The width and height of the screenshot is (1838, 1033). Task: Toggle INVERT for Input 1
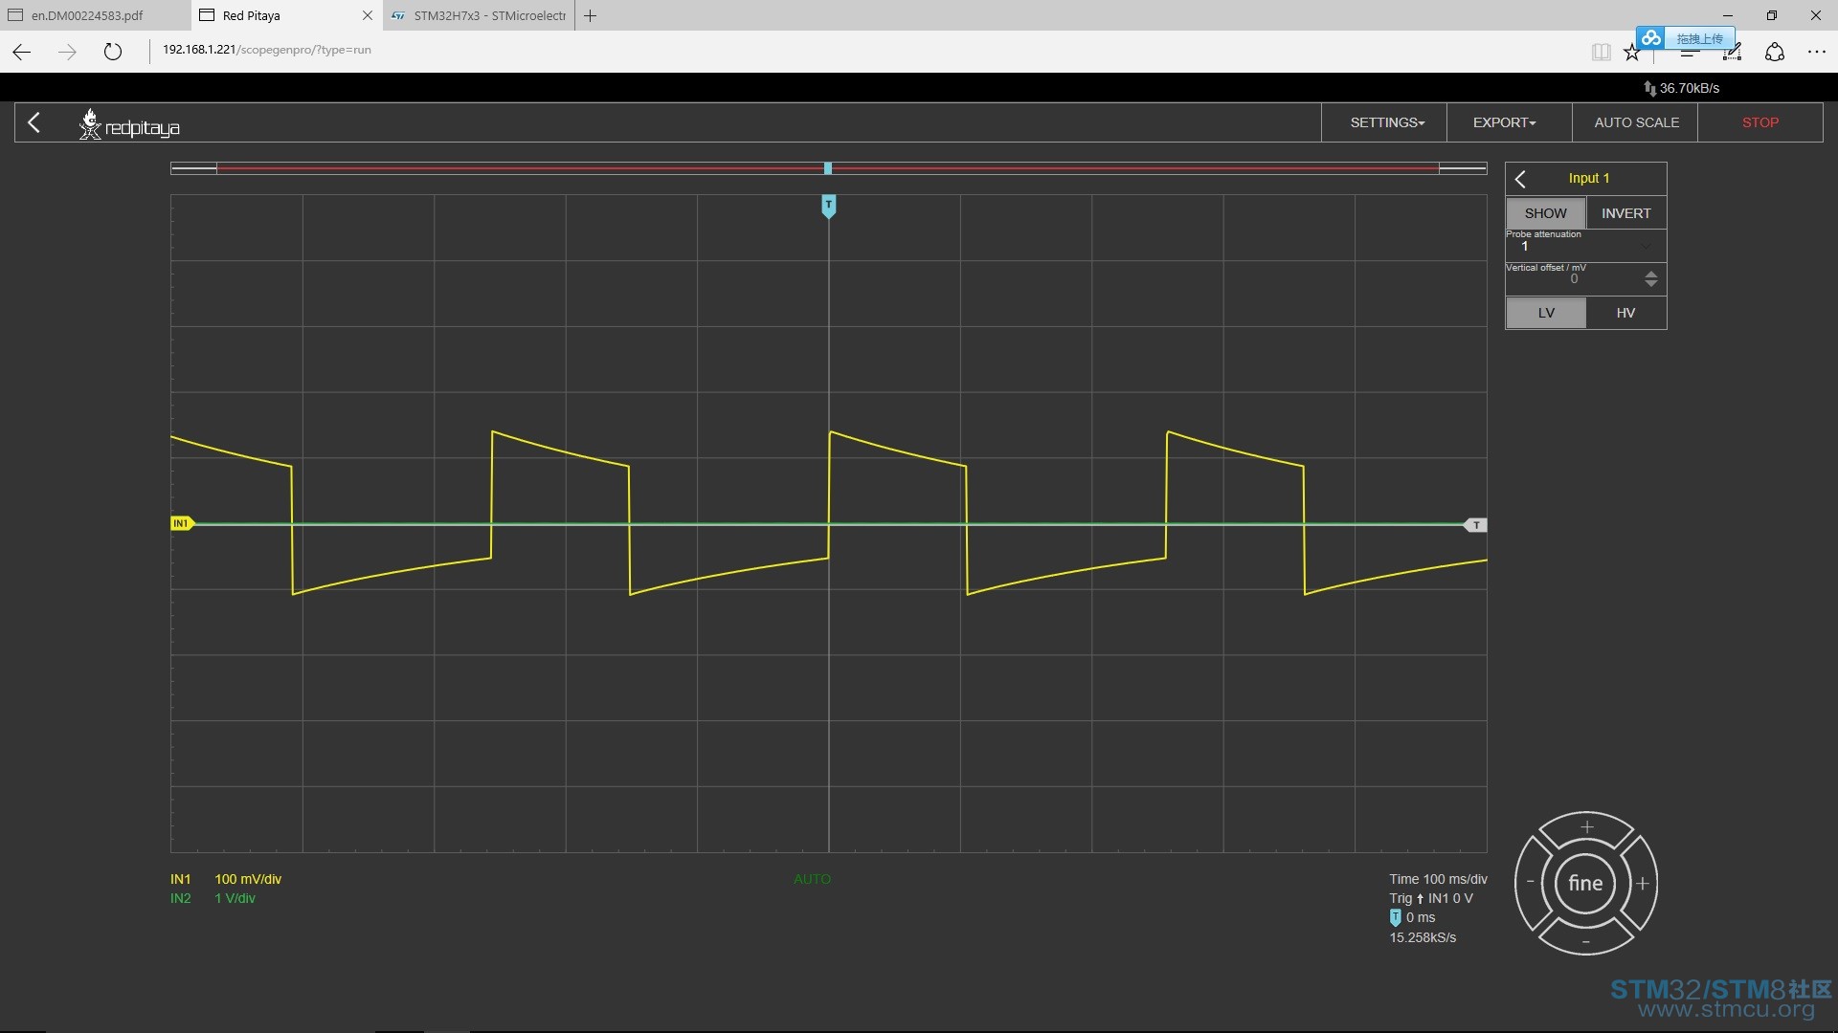(x=1625, y=213)
